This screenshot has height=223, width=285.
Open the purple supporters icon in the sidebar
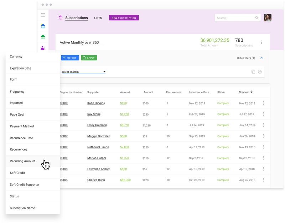coord(43,47)
